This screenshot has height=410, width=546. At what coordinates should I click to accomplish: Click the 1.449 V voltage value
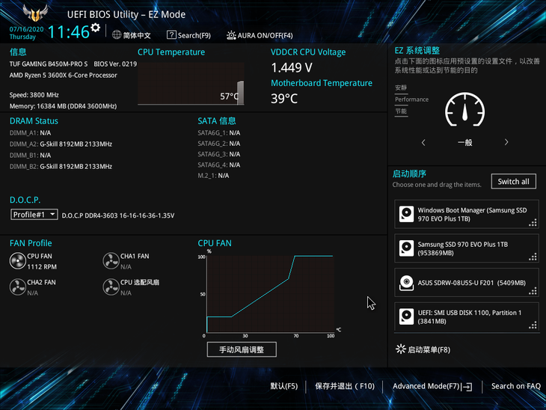point(292,67)
